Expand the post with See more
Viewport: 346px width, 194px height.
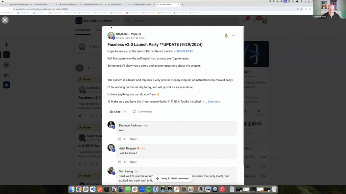(214, 102)
